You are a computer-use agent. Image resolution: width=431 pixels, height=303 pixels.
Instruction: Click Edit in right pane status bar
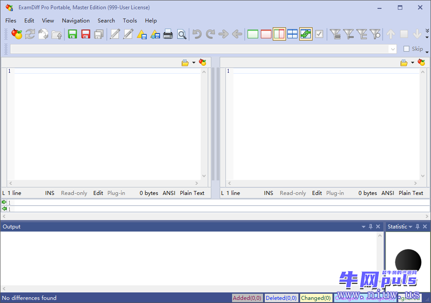(x=317, y=193)
